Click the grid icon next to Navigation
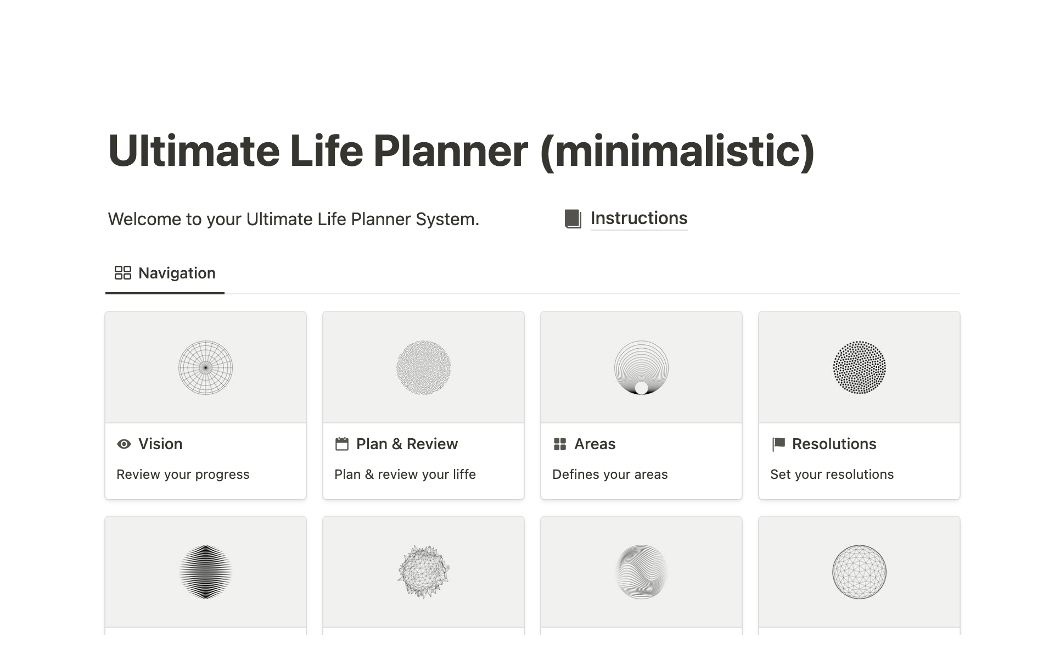 point(122,273)
